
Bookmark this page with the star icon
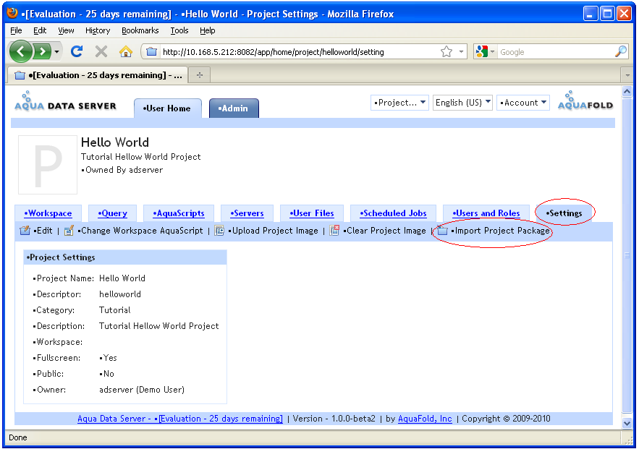pyautogui.click(x=447, y=52)
